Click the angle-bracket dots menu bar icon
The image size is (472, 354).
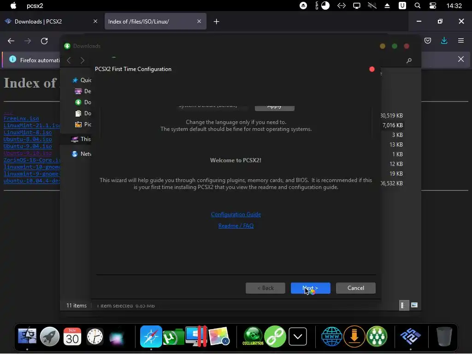coord(342,6)
